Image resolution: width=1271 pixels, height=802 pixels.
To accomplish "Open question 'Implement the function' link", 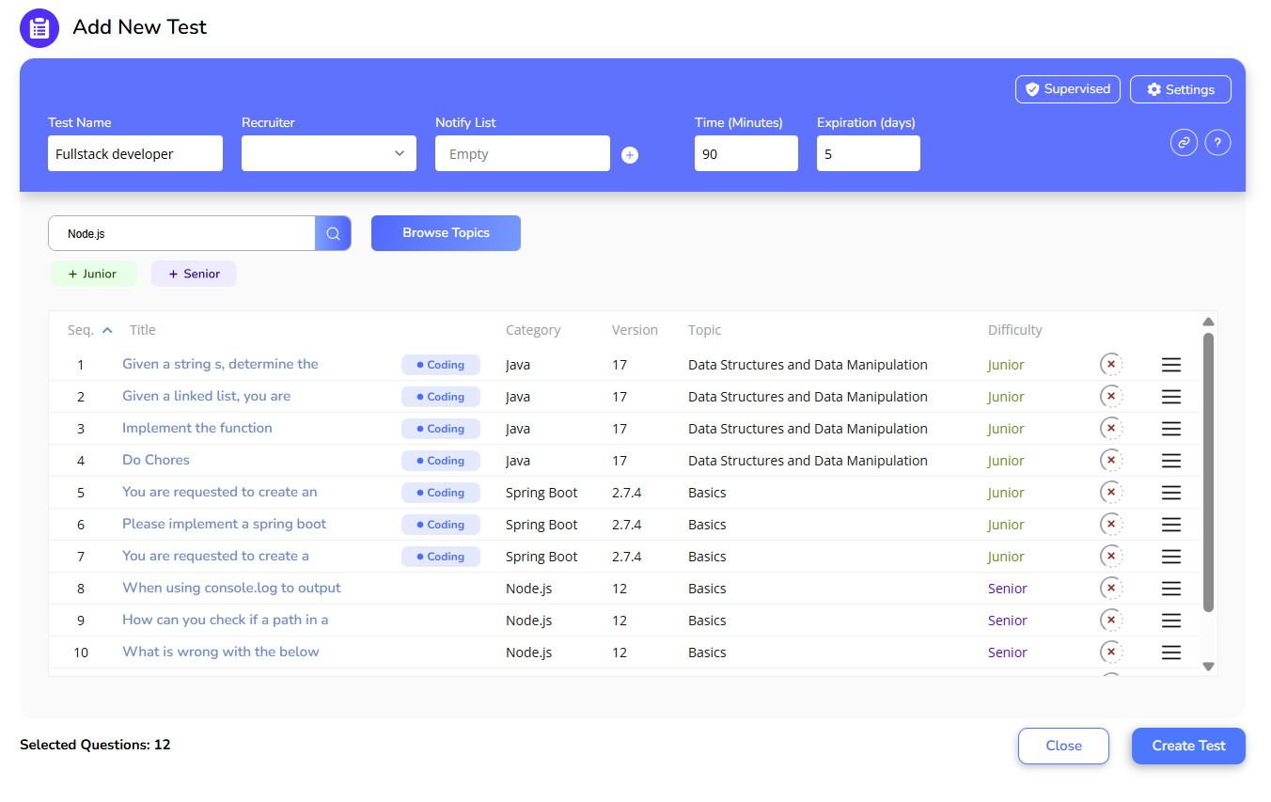I will [x=197, y=428].
